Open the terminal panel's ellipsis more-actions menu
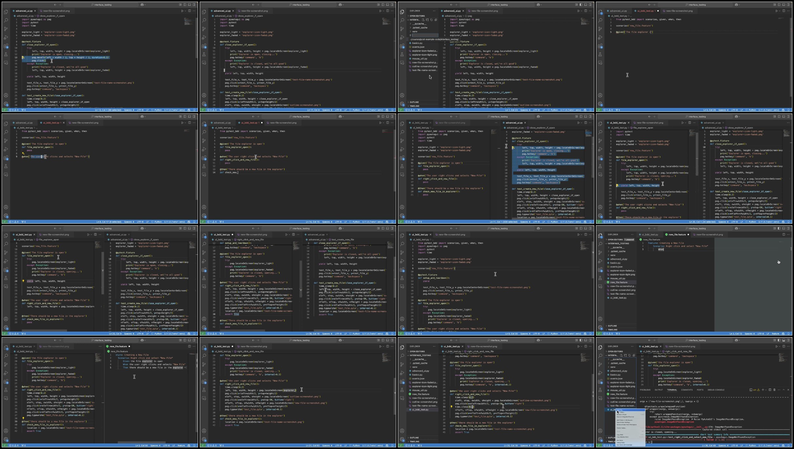Screen dimensions: 794x449 (779, 389)
